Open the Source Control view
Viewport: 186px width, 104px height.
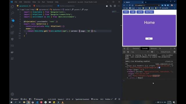click(x=12, y=20)
